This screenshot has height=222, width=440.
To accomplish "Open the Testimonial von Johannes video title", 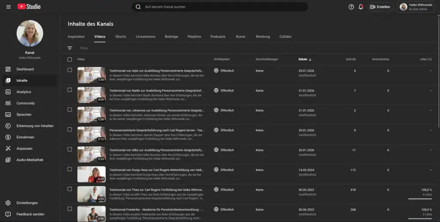I will click(x=156, y=110).
